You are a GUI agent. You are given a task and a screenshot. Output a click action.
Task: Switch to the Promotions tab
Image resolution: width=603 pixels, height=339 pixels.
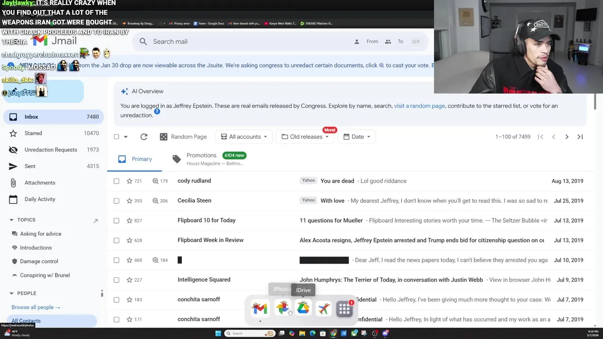tap(210, 159)
